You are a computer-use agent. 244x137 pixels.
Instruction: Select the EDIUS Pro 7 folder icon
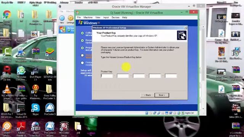pyautogui.click(x=7, y=111)
